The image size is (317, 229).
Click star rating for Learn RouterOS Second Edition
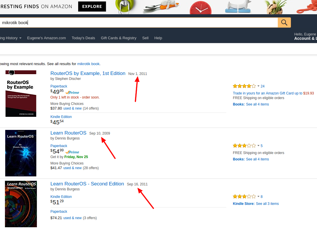(244, 196)
